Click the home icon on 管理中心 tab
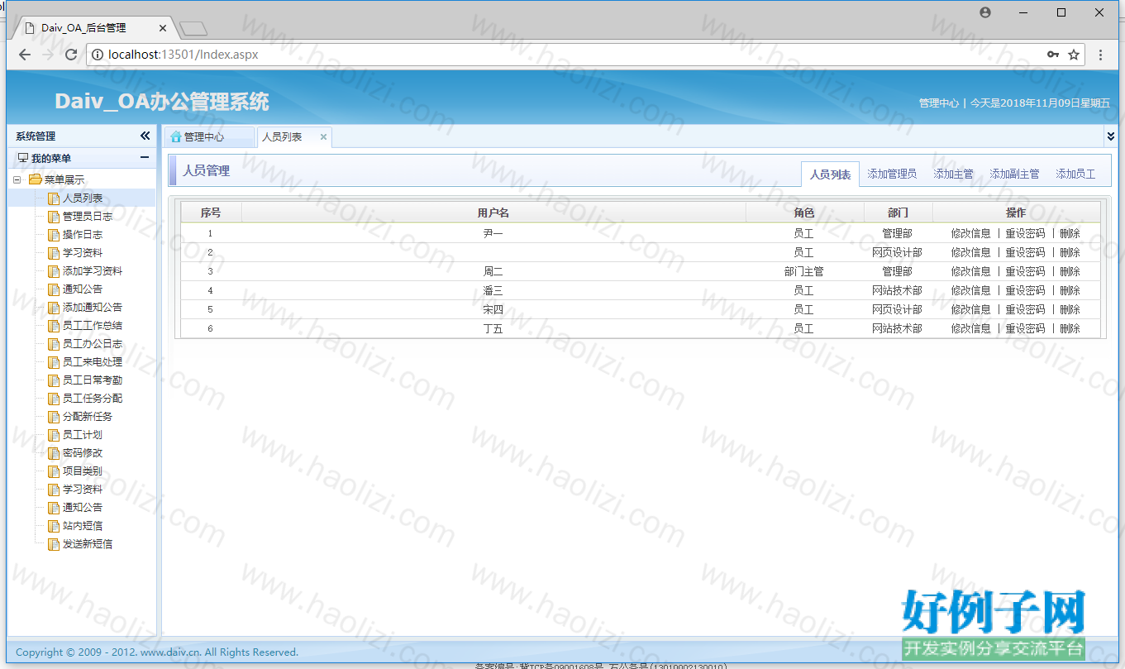This screenshot has height=669, width=1125. (175, 136)
